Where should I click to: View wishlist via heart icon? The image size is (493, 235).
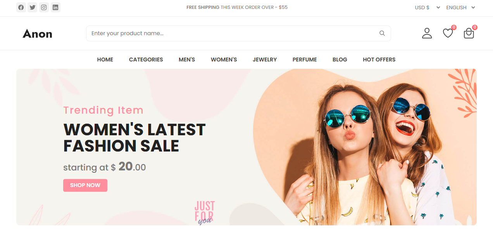[448, 33]
